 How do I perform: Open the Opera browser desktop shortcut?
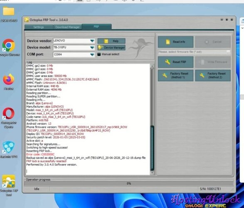(x=9, y=118)
